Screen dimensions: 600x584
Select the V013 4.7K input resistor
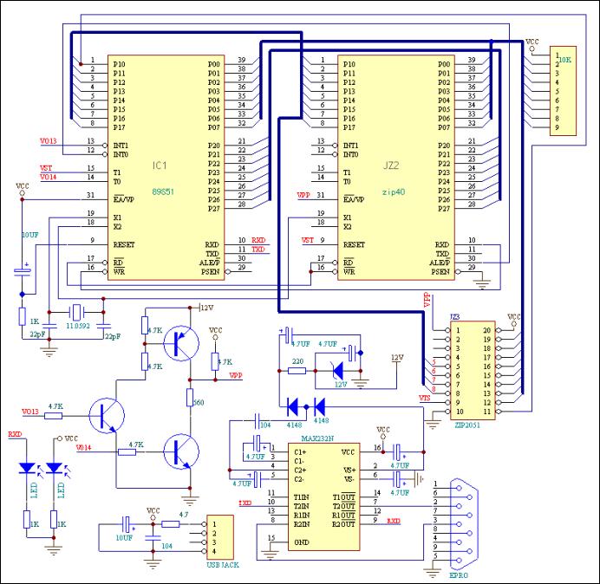(54, 416)
